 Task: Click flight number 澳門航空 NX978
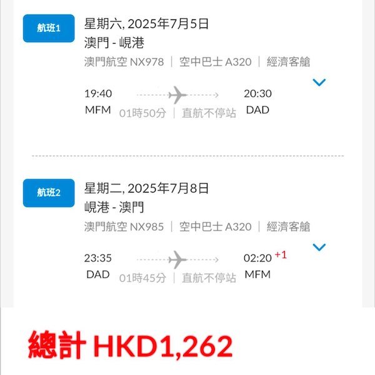[x=124, y=62]
